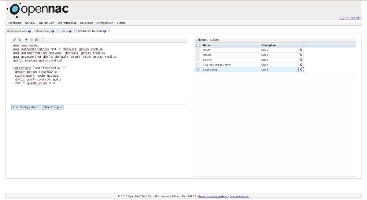Close the Create ON NetConf tab
This screenshot has height=200, width=367.
point(109,31)
